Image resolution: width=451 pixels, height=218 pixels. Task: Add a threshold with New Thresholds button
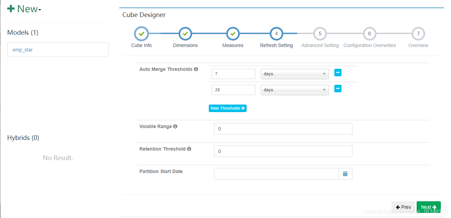click(228, 108)
